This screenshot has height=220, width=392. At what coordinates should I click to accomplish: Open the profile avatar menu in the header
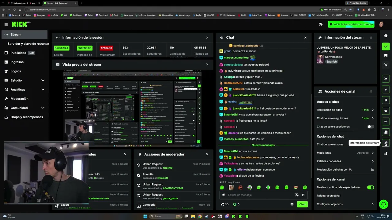click(x=381, y=24)
